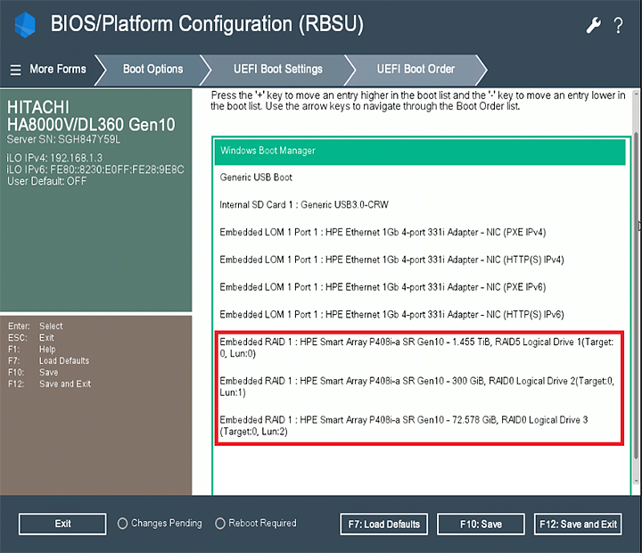Screen dimensions: 642x553
Task: Click BIOS/Platform Configuration (RBSU) title
Action: click(207, 24)
